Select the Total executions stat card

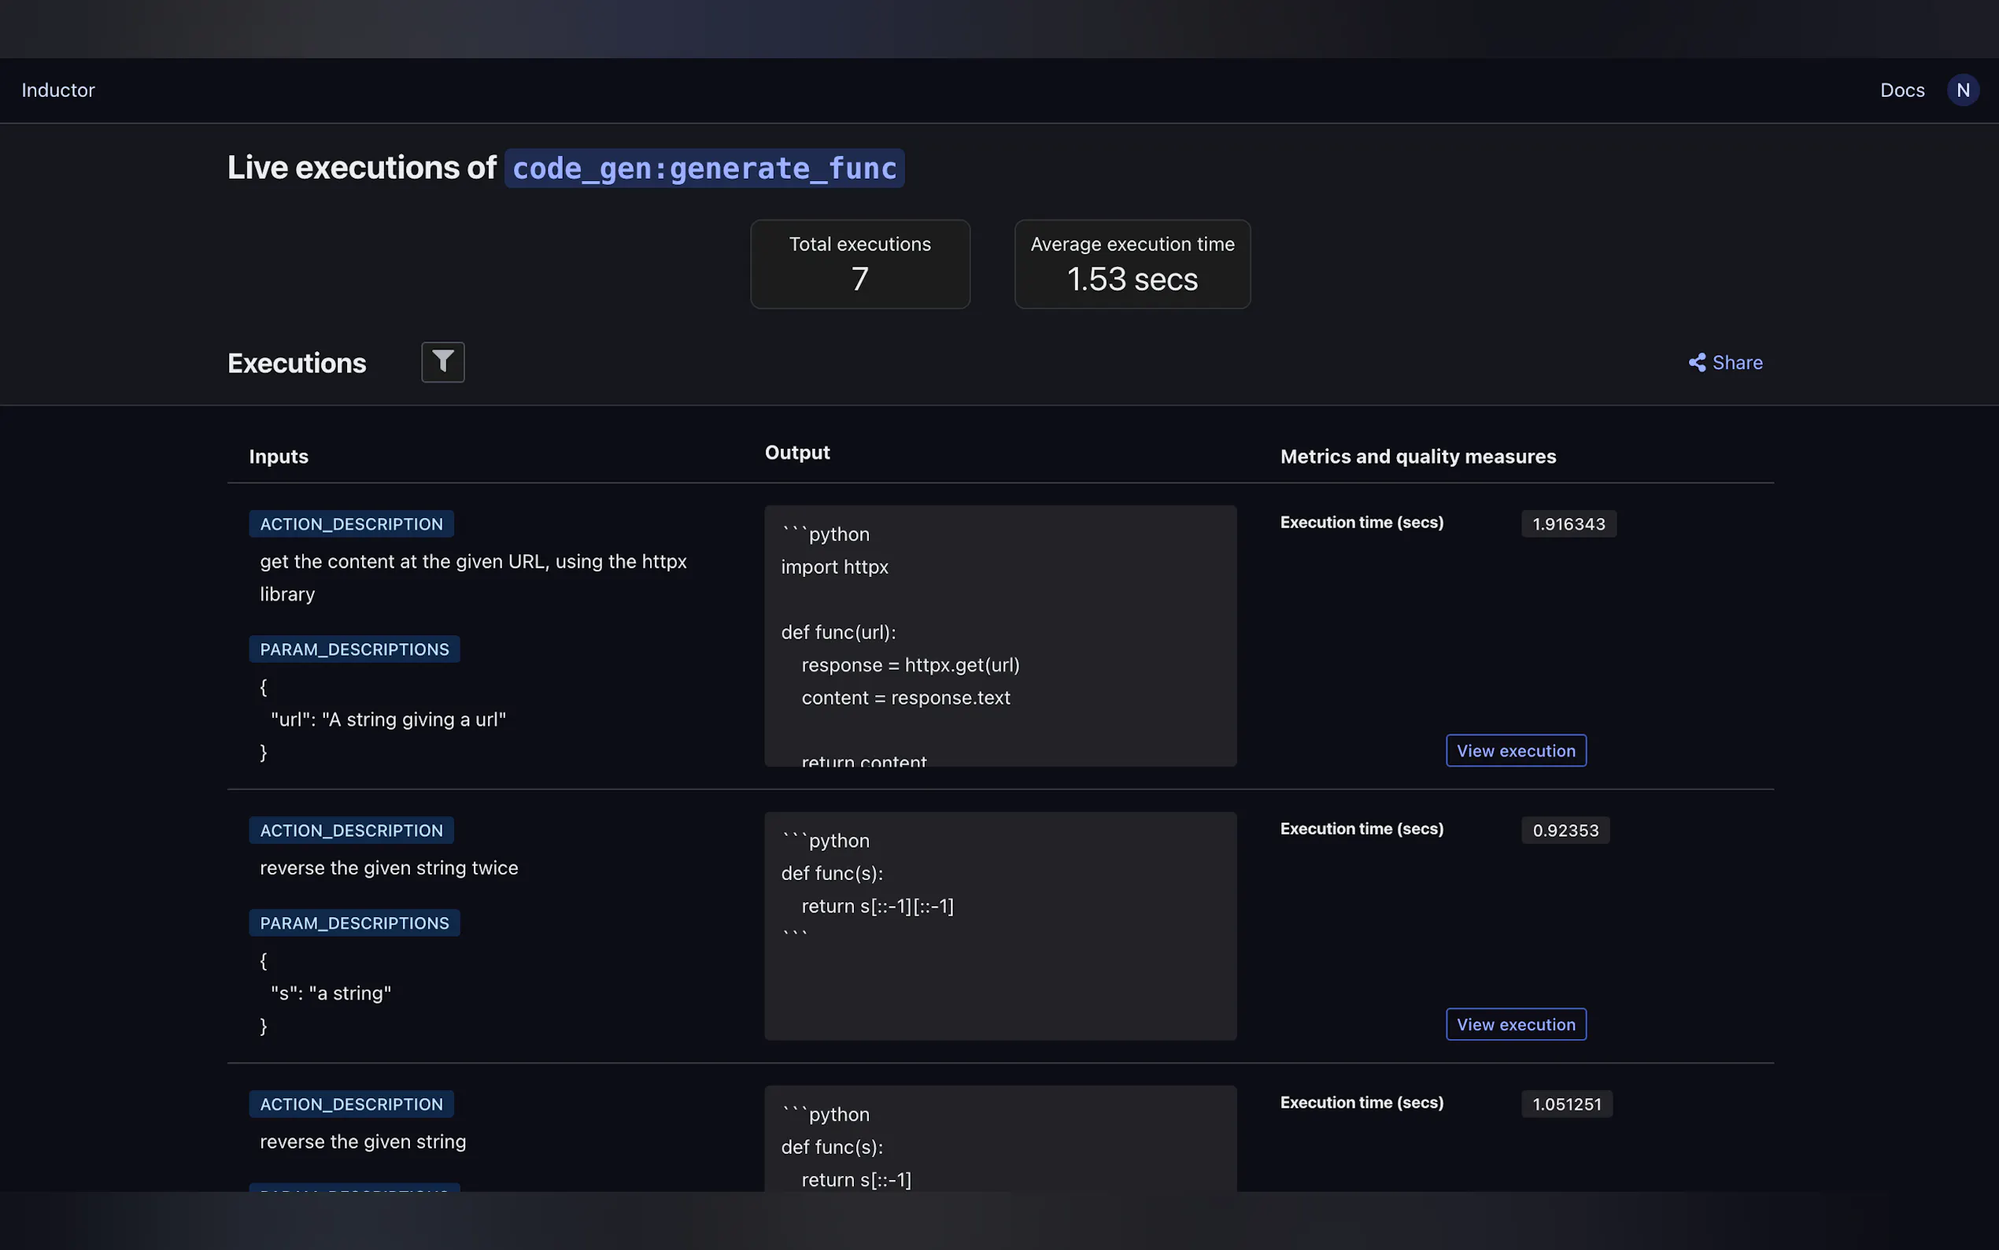pyautogui.click(x=859, y=264)
